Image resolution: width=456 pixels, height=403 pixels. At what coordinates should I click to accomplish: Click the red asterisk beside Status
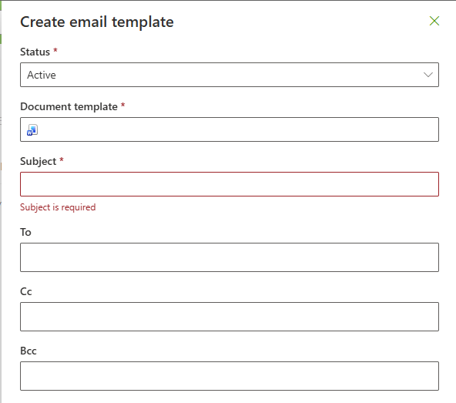(55, 50)
